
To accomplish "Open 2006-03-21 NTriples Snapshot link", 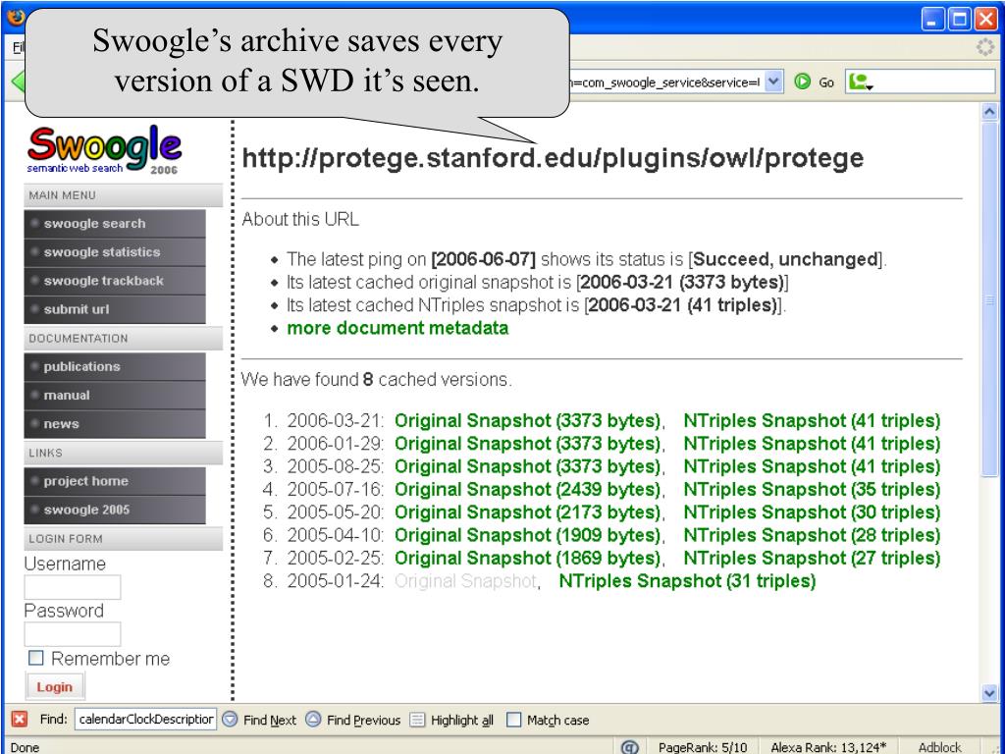I will [812, 420].
